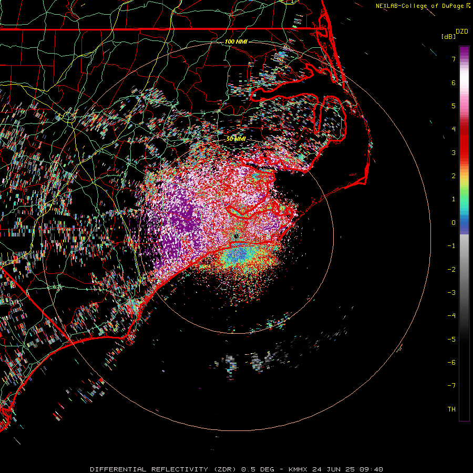
Task: Click the 100 NMI range ring label
Action: pos(236,42)
